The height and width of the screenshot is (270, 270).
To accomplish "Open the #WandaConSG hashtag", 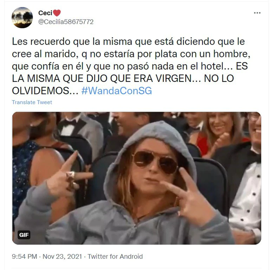I will click(117, 91).
